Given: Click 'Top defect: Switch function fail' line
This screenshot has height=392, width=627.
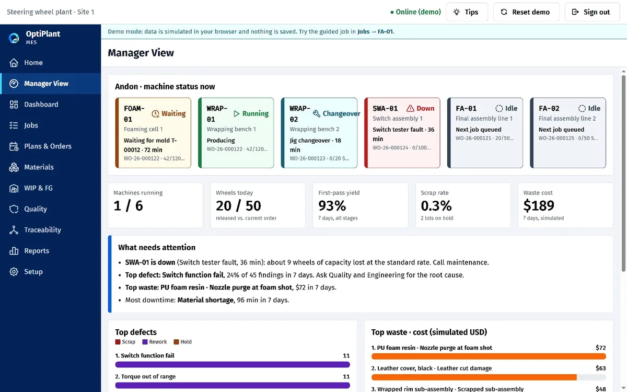Looking at the screenshot, I should 294,275.
